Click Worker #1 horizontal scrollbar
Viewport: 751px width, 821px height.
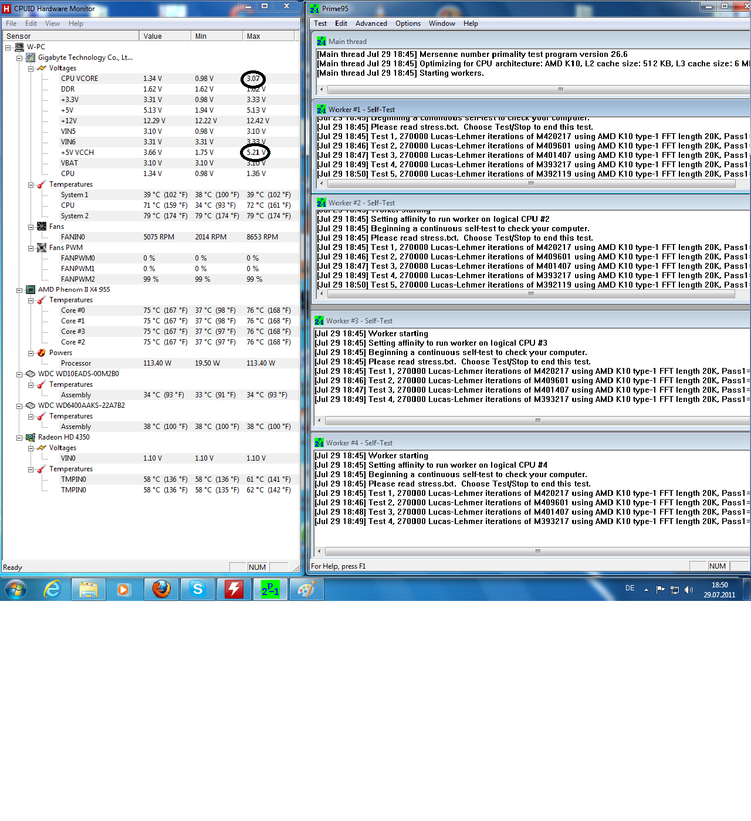pos(530,183)
